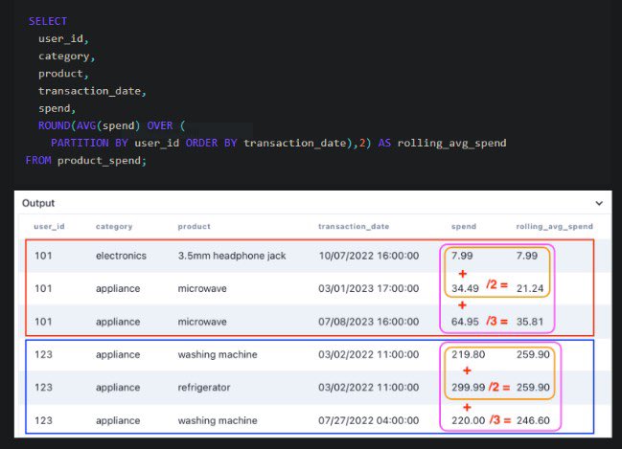Click the date '10/07/2022 16:00:00'
This screenshot has width=622, height=449.
(x=369, y=256)
